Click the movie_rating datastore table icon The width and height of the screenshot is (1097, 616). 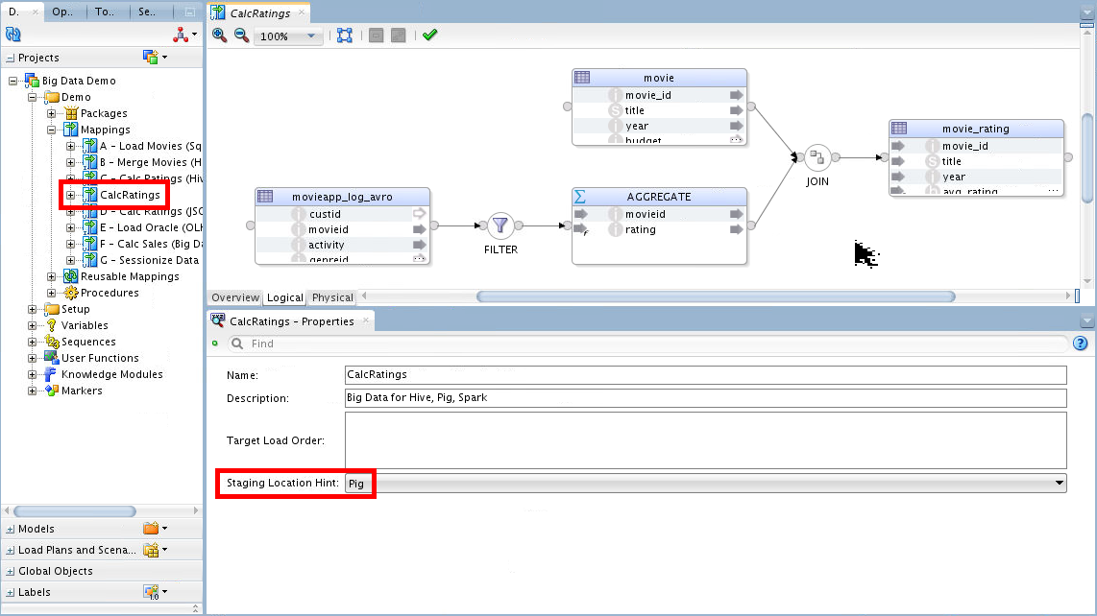pyautogui.click(x=899, y=128)
